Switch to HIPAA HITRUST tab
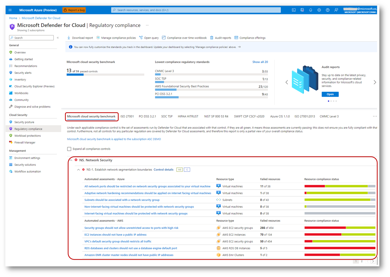The width and height of the screenshot is (390, 277). pos(188,116)
